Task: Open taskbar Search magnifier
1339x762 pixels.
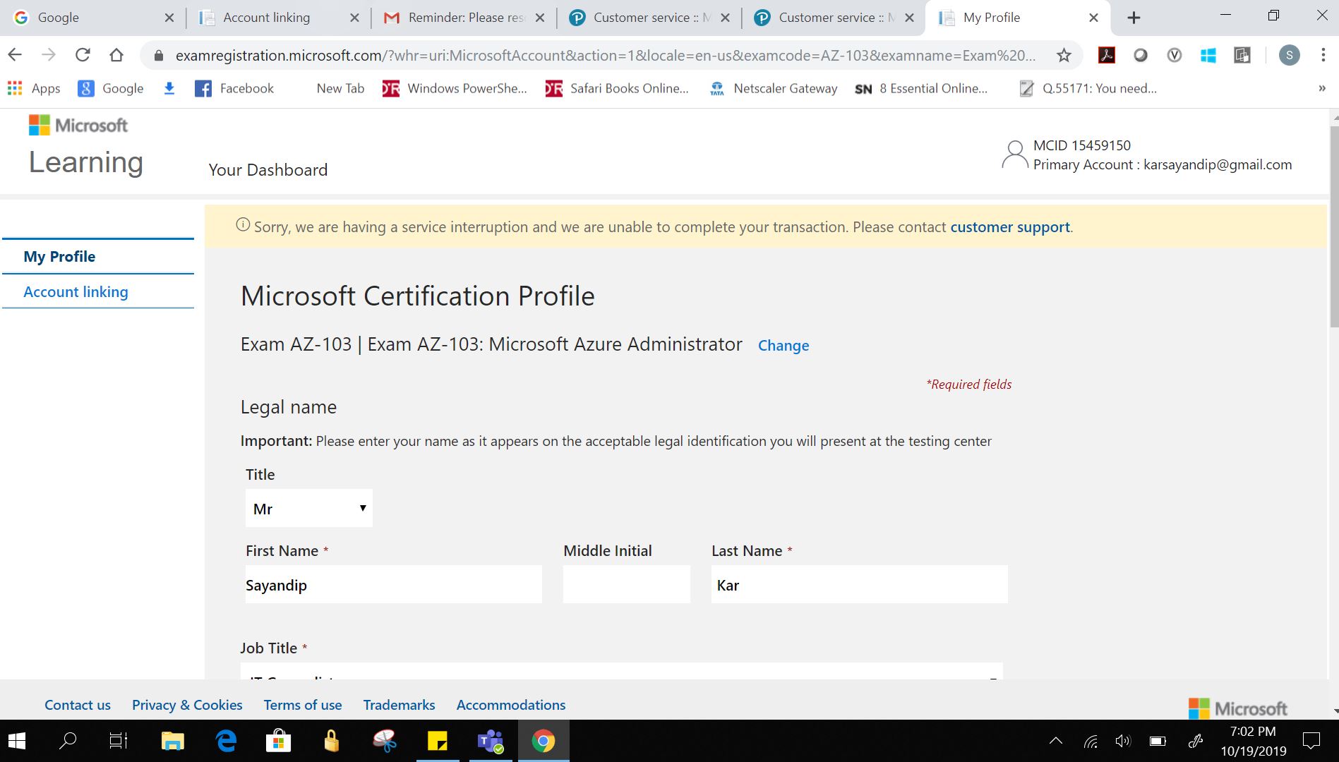Action: pos(68,741)
